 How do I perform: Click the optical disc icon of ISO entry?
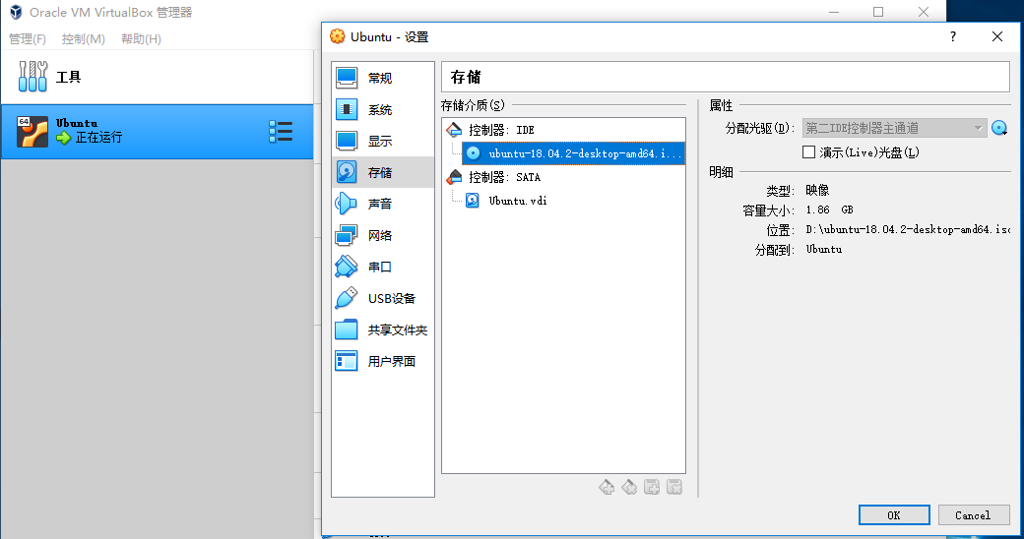[x=474, y=153]
